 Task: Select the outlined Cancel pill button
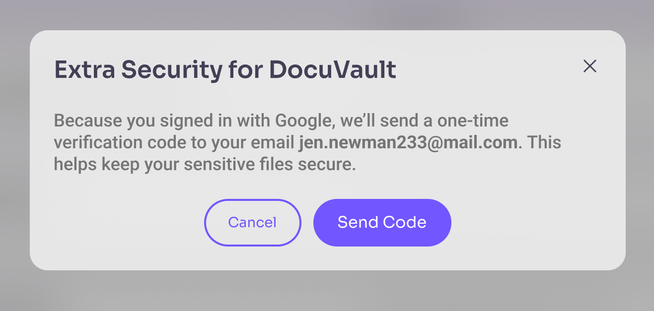[x=252, y=222]
